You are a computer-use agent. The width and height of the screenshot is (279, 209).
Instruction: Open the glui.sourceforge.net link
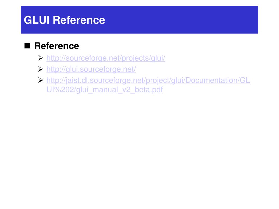91,69
